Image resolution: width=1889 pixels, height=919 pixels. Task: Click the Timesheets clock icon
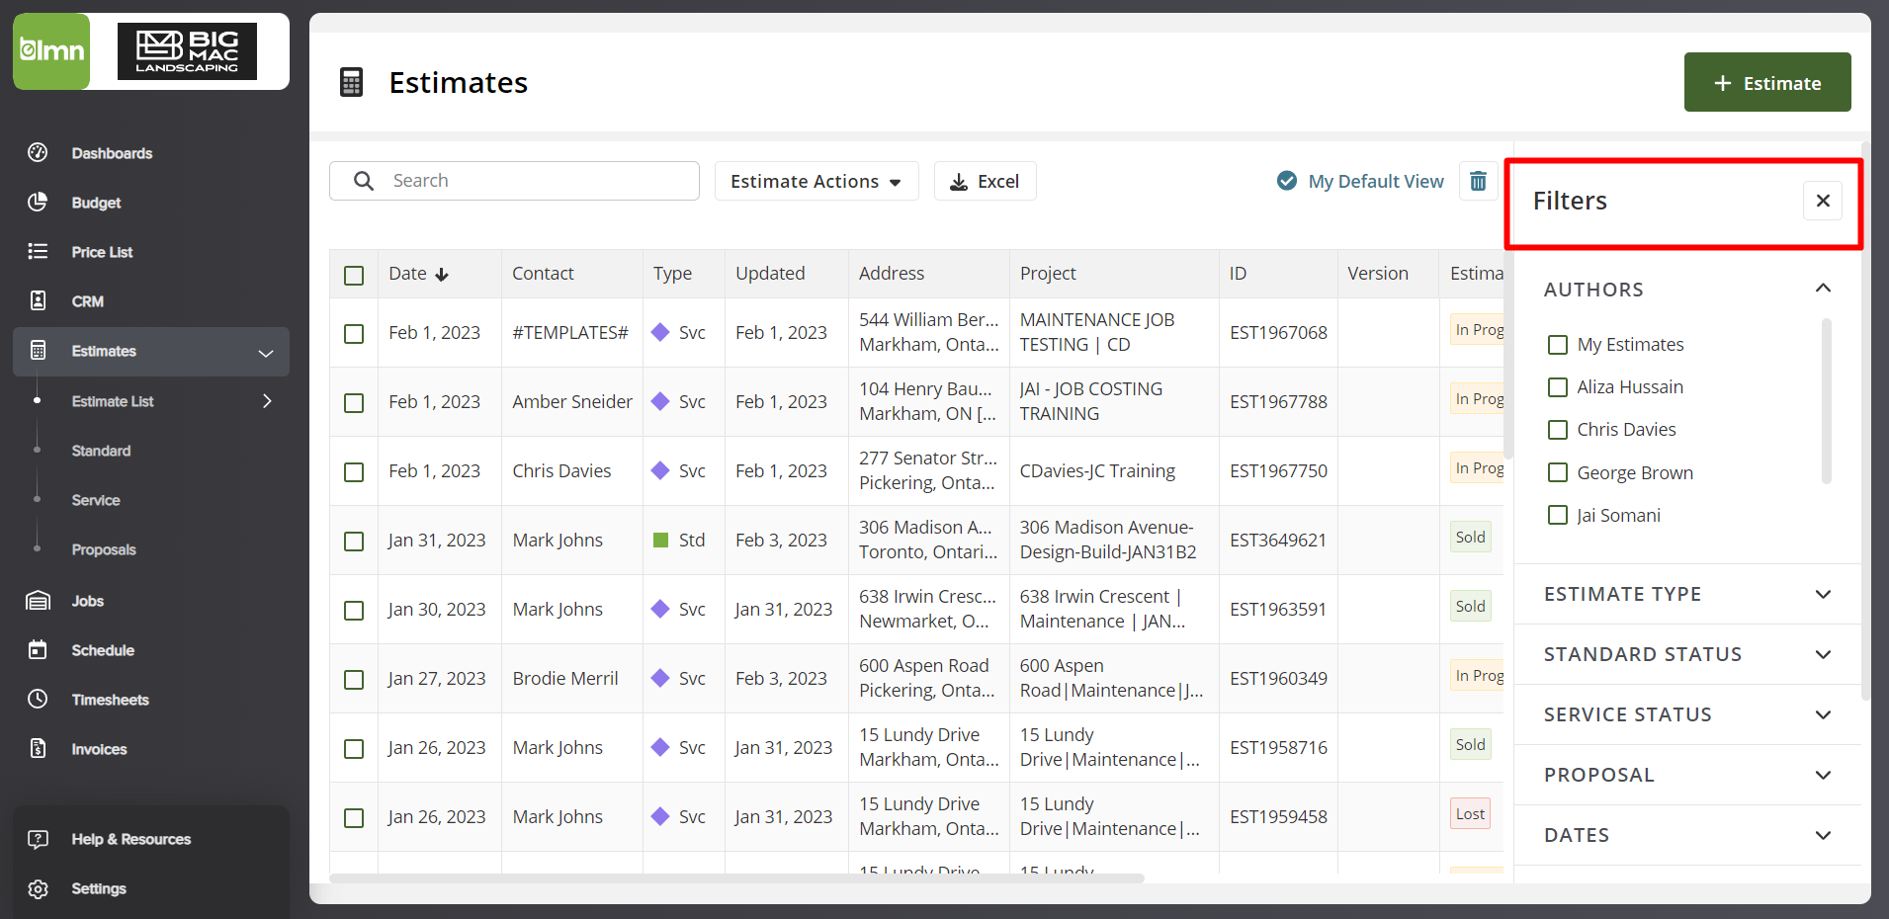pos(38,700)
